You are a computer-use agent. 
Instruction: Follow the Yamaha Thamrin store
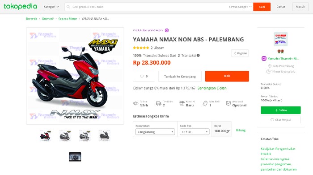point(281,110)
